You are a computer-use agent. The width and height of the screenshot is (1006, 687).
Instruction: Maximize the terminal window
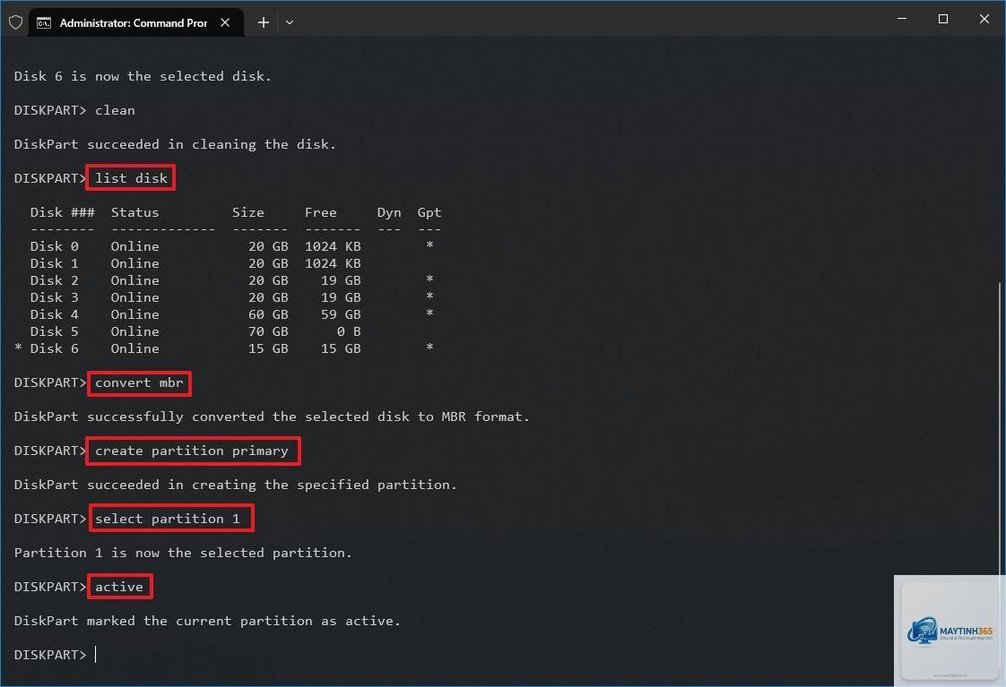pos(943,19)
